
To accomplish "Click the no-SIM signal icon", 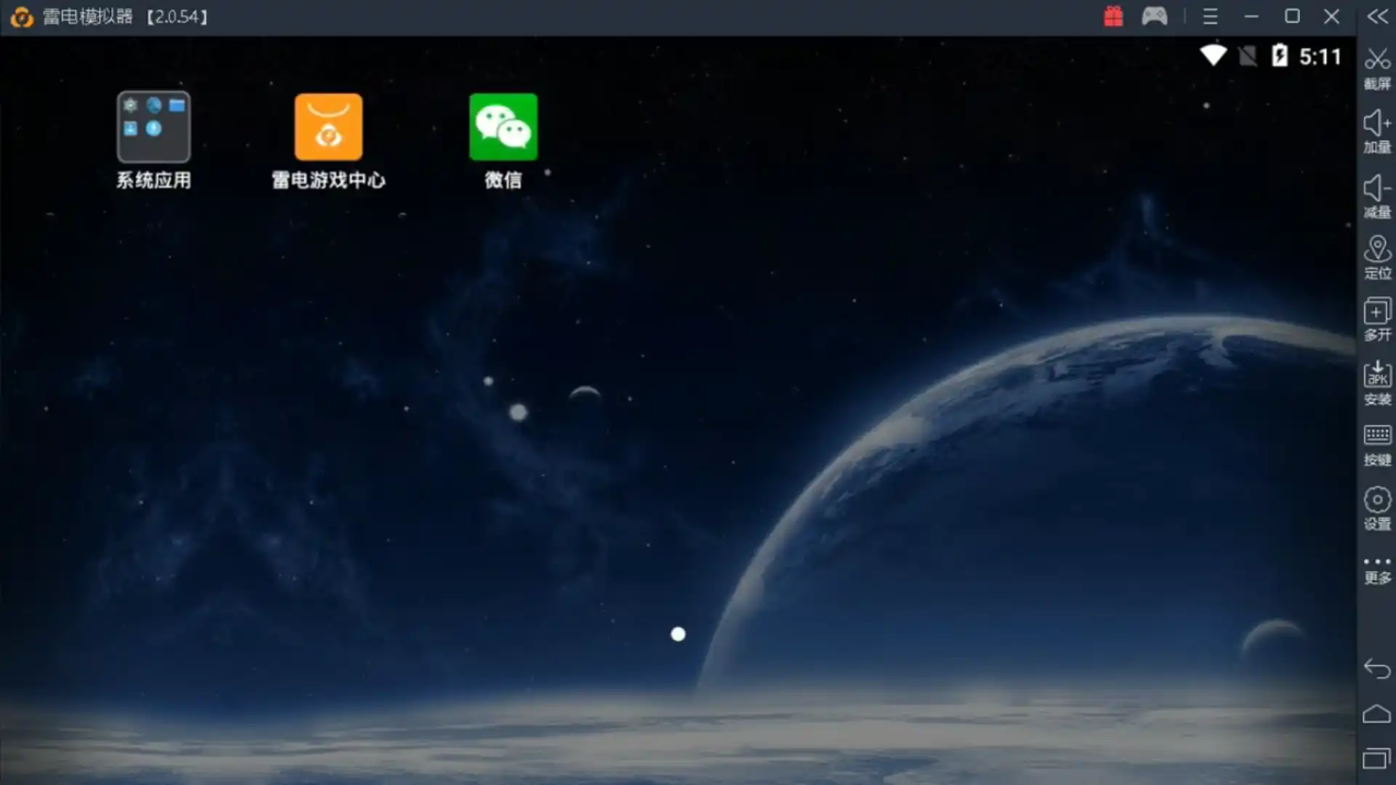I will (x=1248, y=55).
